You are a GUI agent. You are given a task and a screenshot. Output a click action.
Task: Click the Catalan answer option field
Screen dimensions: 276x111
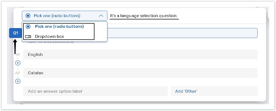140,73
